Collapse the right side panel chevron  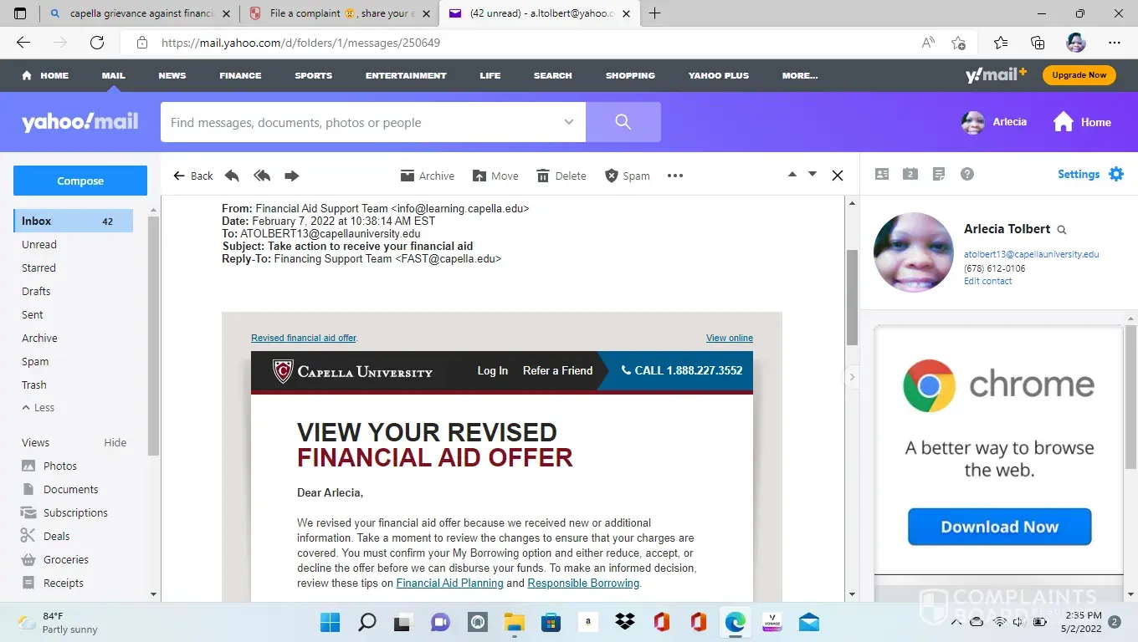pos(853,377)
